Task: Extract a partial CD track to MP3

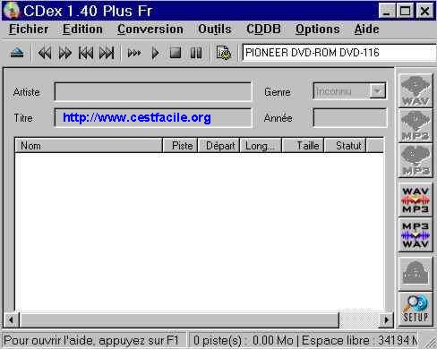Action: (416, 160)
